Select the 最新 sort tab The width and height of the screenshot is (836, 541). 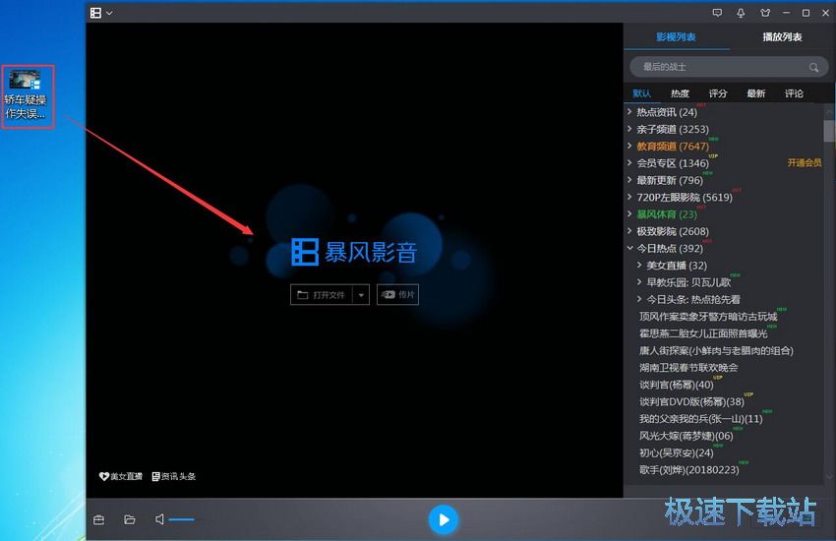click(756, 93)
